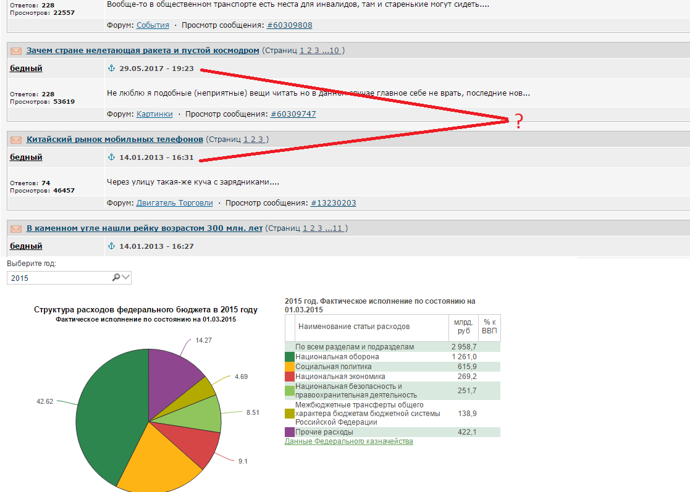
Task: Open the year dropdown arrow
Action: 126,277
